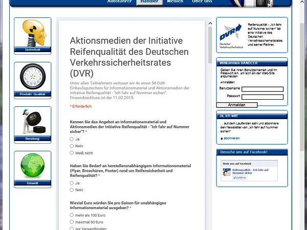The image size is (307, 230).
Task: Choose Nein for Bedarf an Informationsmaterial
Action: (72, 190)
